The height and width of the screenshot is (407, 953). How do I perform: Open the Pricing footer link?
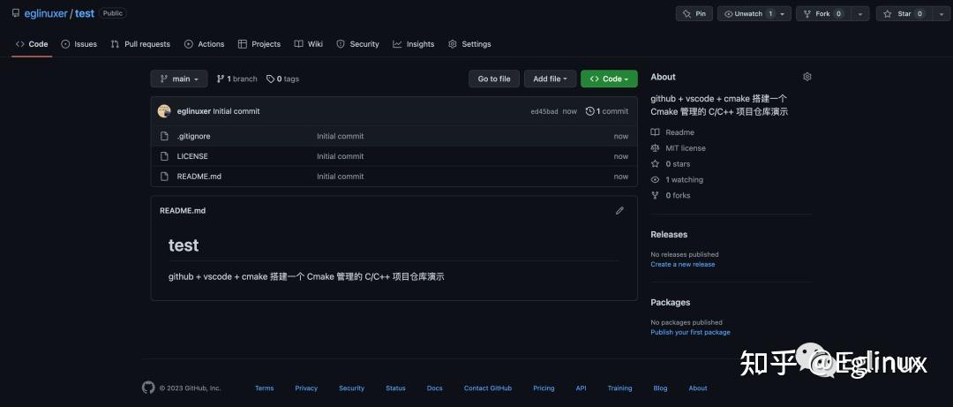tap(544, 388)
